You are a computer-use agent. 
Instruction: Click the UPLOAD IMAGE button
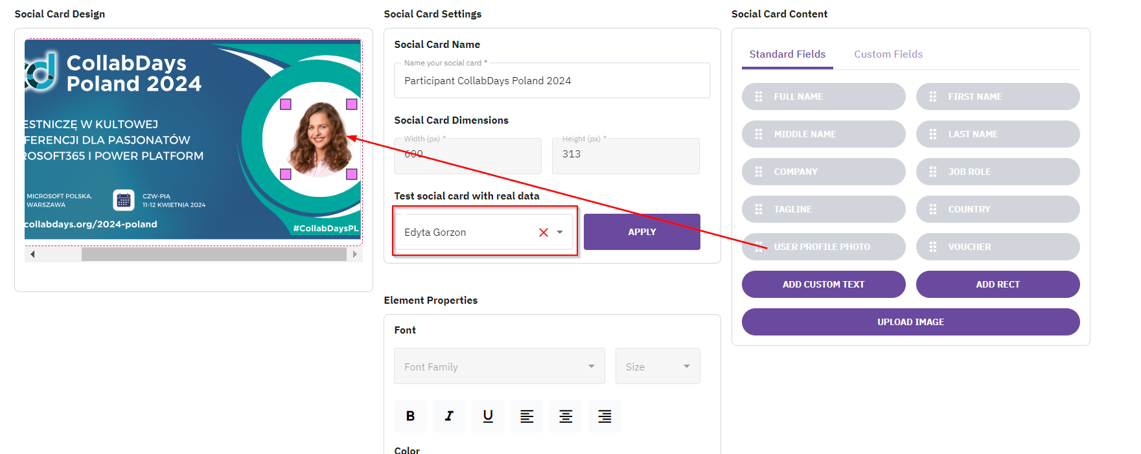coord(911,322)
